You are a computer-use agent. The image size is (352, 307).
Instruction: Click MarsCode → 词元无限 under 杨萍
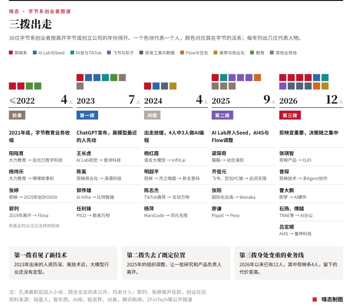166,216
